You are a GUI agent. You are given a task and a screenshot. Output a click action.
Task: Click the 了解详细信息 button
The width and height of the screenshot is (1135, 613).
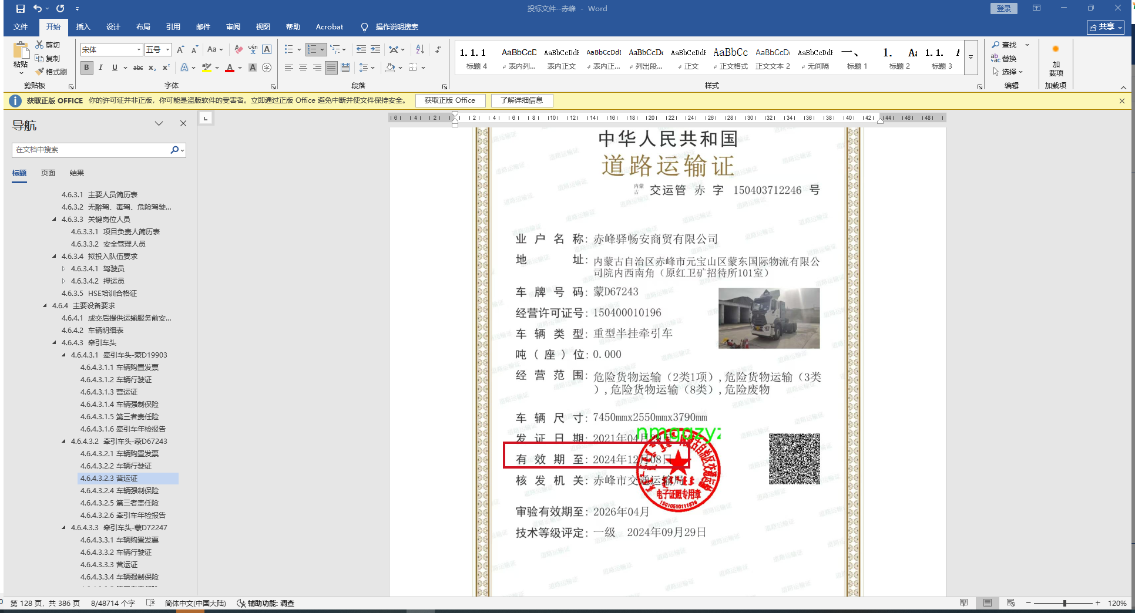pyautogui.click(x=522, y=100)
